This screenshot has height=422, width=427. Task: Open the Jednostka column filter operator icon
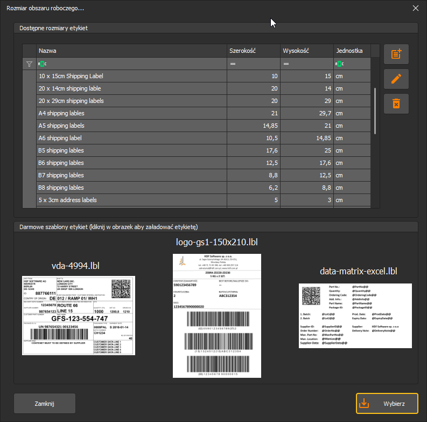(x=339, y=64)
